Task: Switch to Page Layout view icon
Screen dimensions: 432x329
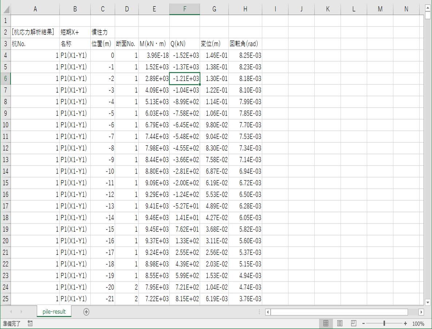Action: pyautogui.click(x=340, y=323)
